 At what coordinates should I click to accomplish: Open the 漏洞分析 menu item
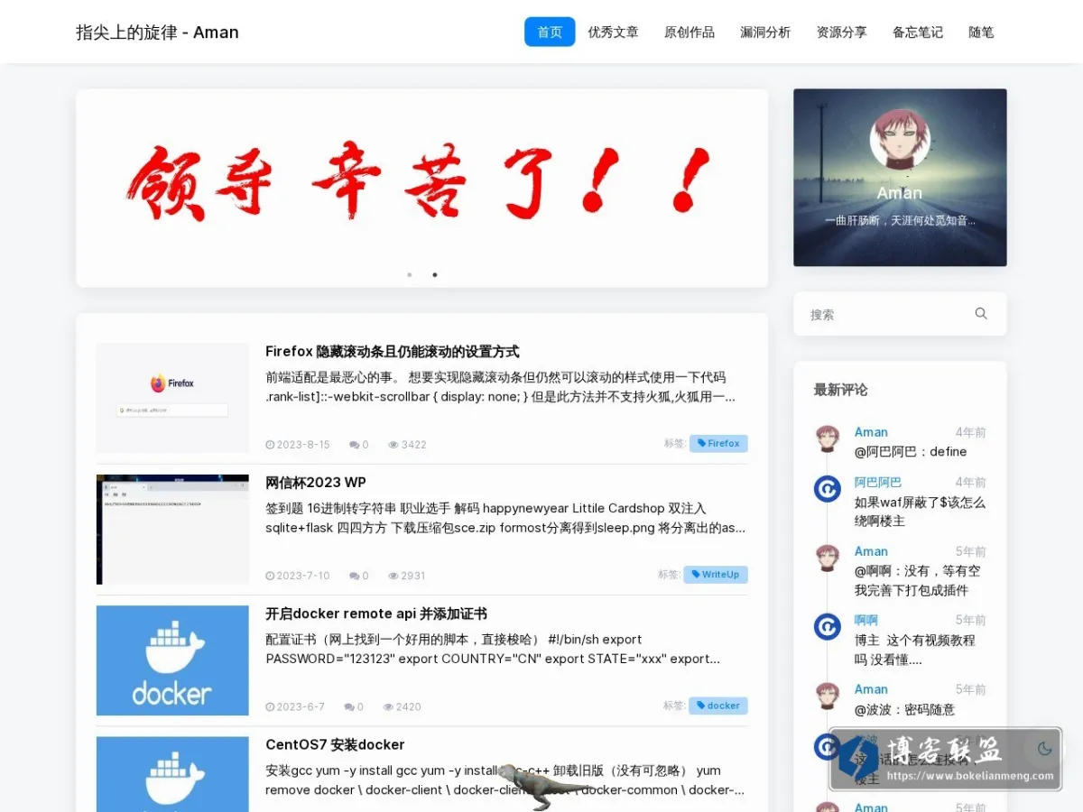765,32
